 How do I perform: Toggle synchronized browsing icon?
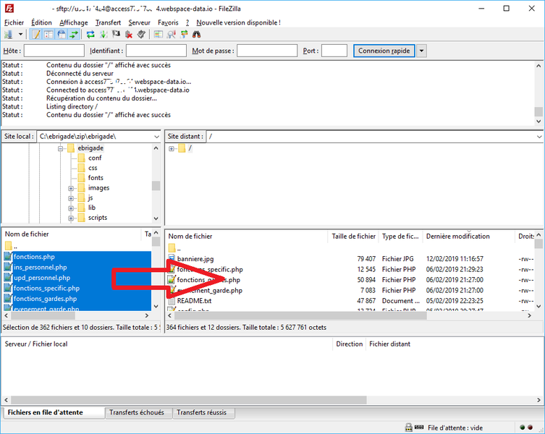click(184, 35)
